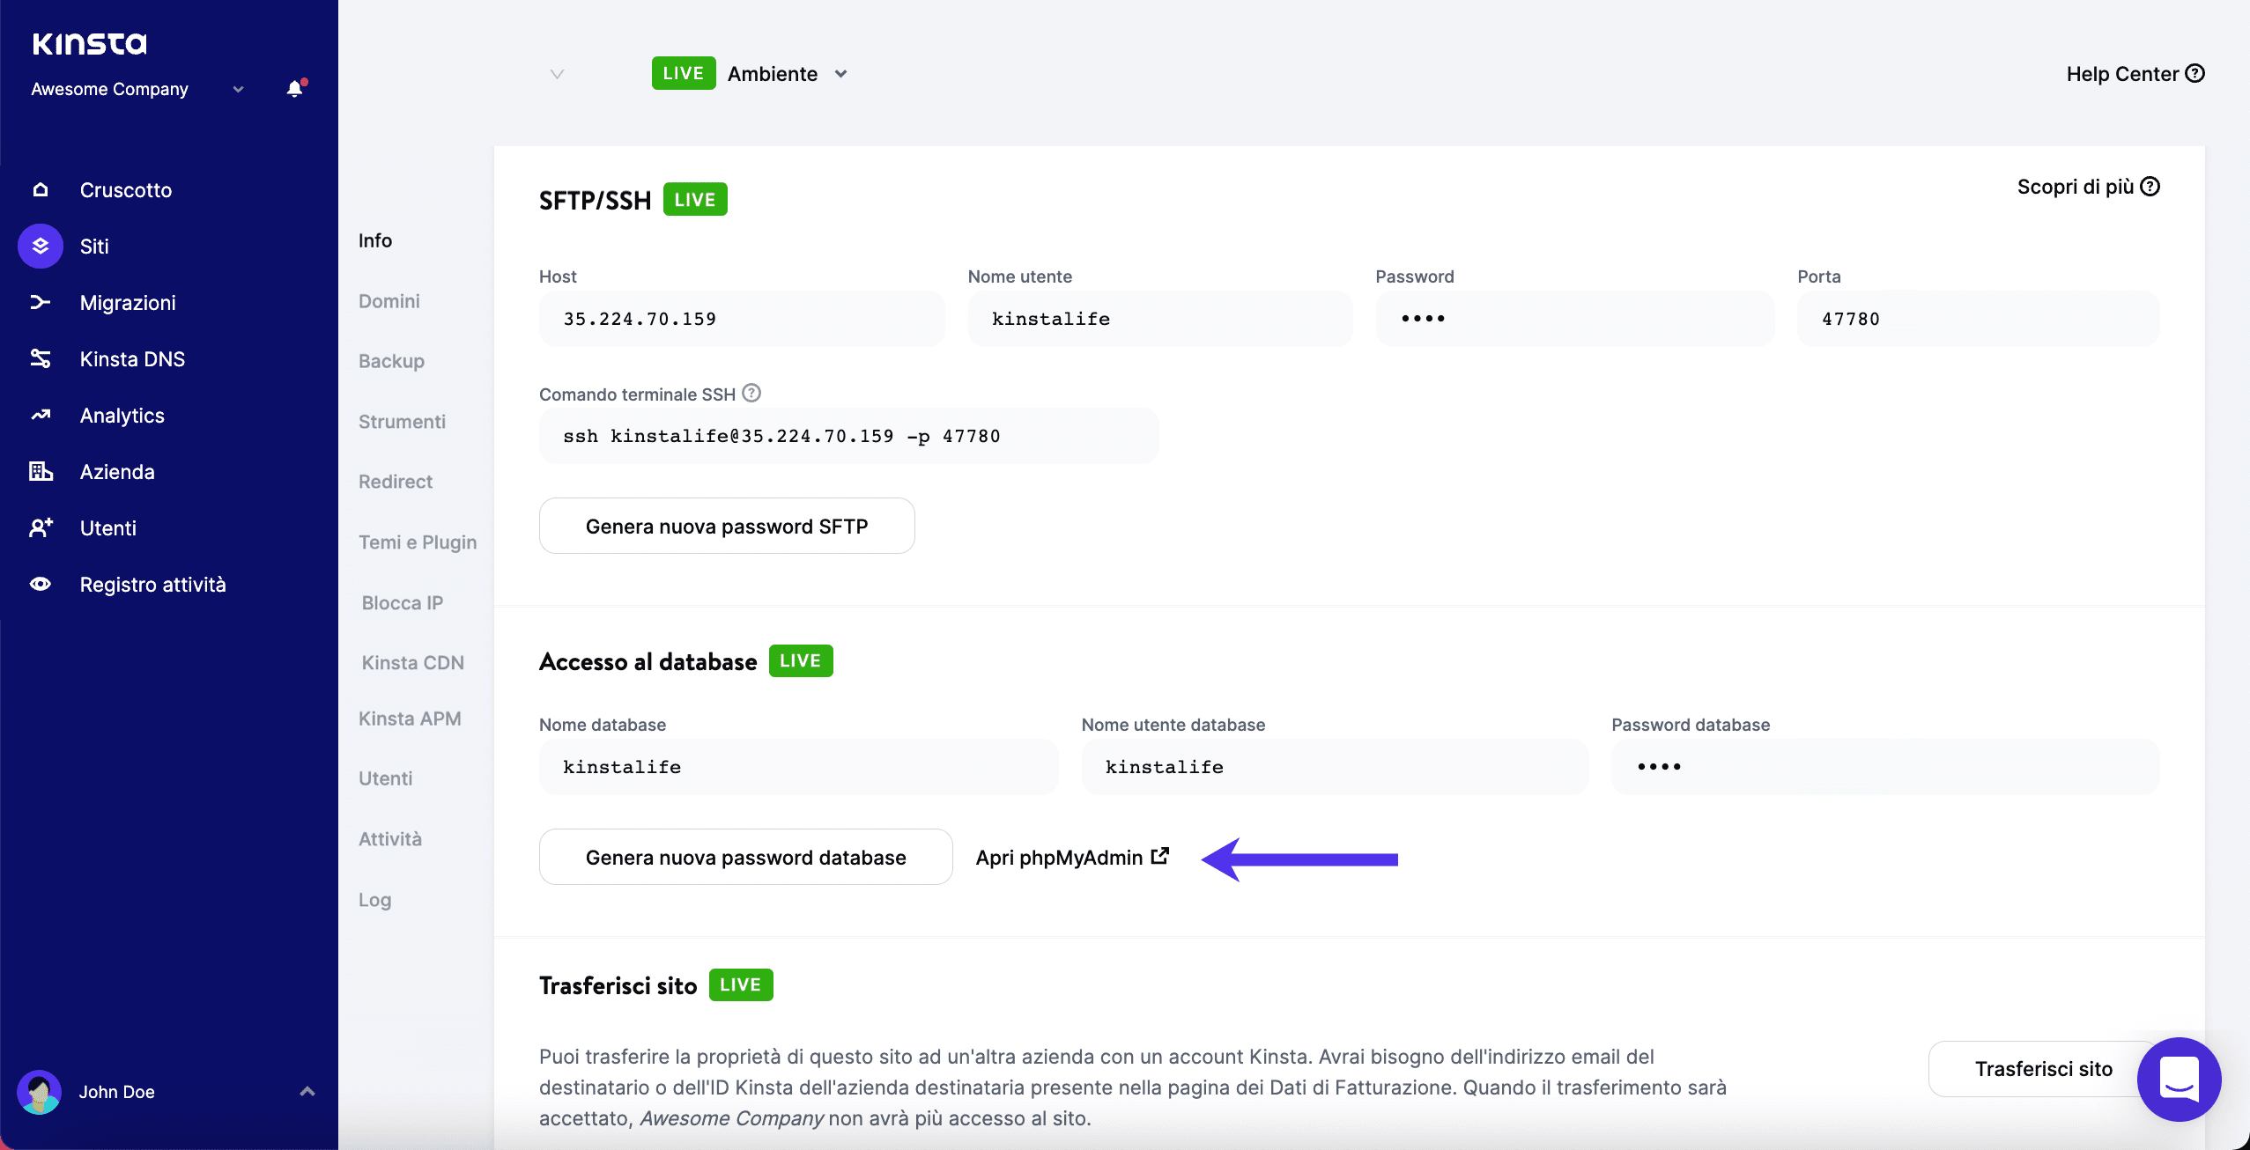Viewport: 2250px width, 1150px height.
Task: Switch to the Domini tab
Action: point(390,300)
